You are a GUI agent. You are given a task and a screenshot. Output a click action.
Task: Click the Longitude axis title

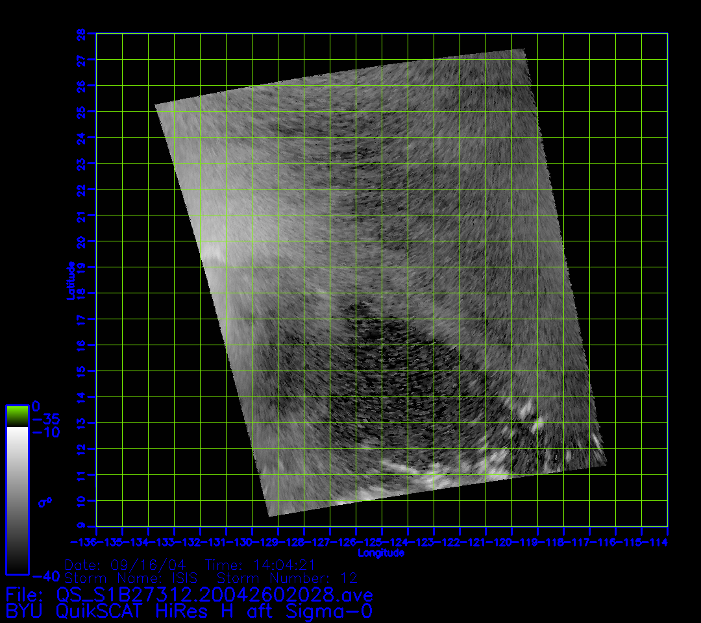381,553
